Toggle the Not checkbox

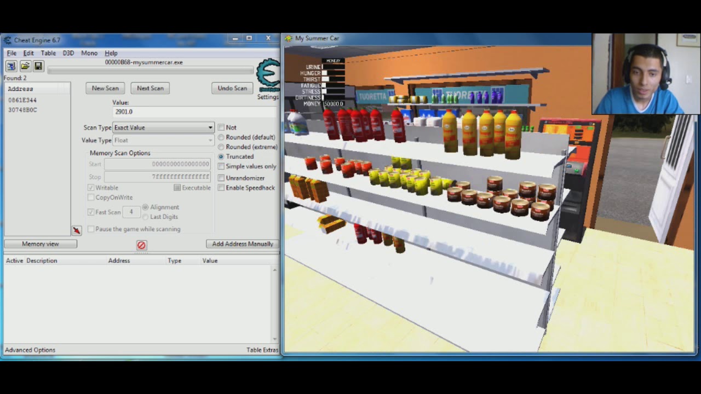(x=221, y=128)
